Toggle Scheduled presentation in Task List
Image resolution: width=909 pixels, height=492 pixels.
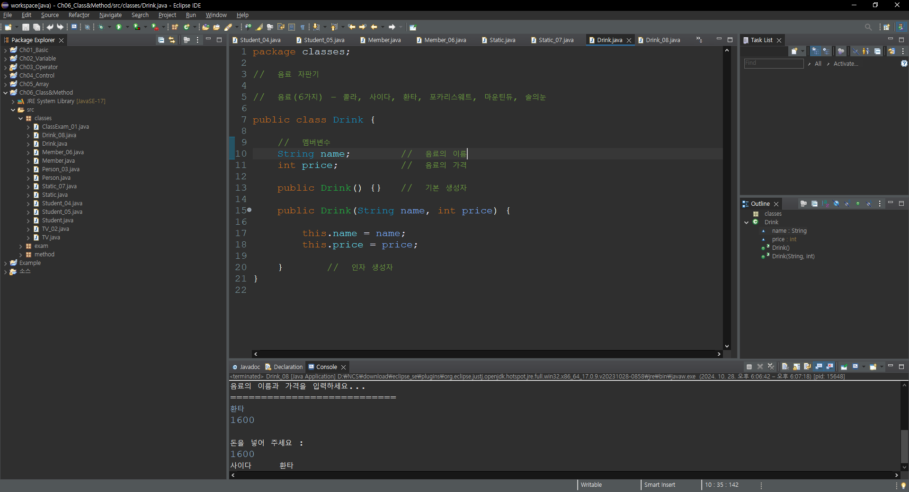point(826,51)
